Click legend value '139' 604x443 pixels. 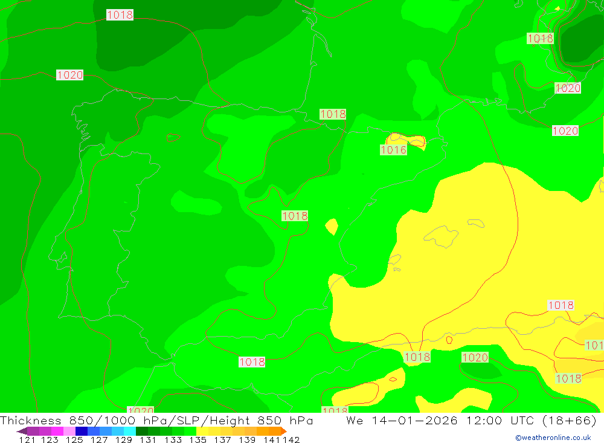[x=247, y=439]
